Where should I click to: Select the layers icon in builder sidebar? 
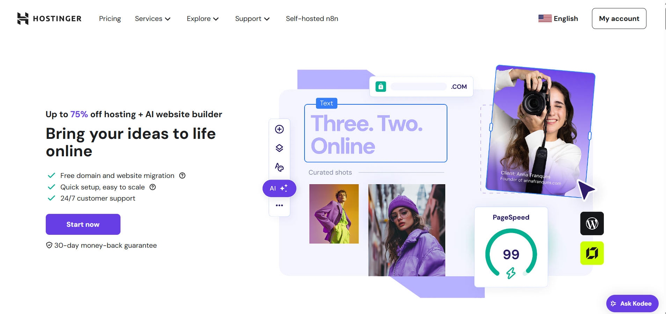pos(279,148)
